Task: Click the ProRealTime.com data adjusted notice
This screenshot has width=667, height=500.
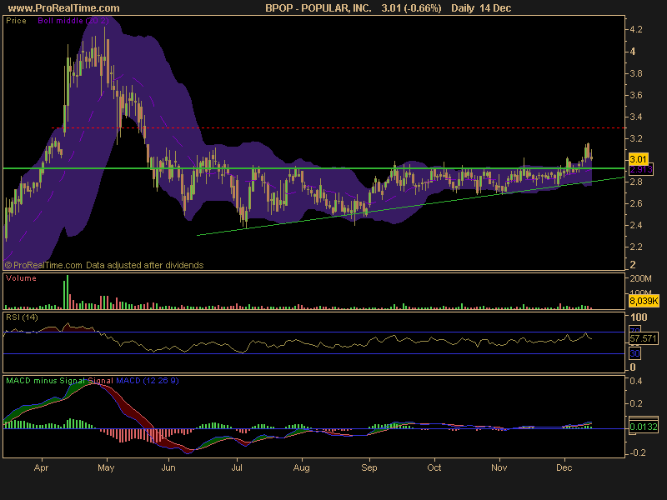Action: click(x=104, y=265)
